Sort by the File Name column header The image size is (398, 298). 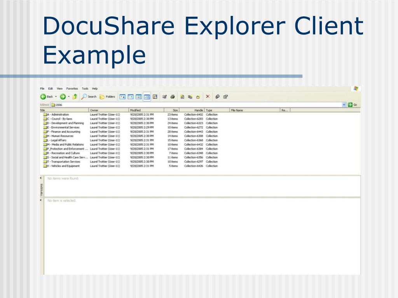255,110
